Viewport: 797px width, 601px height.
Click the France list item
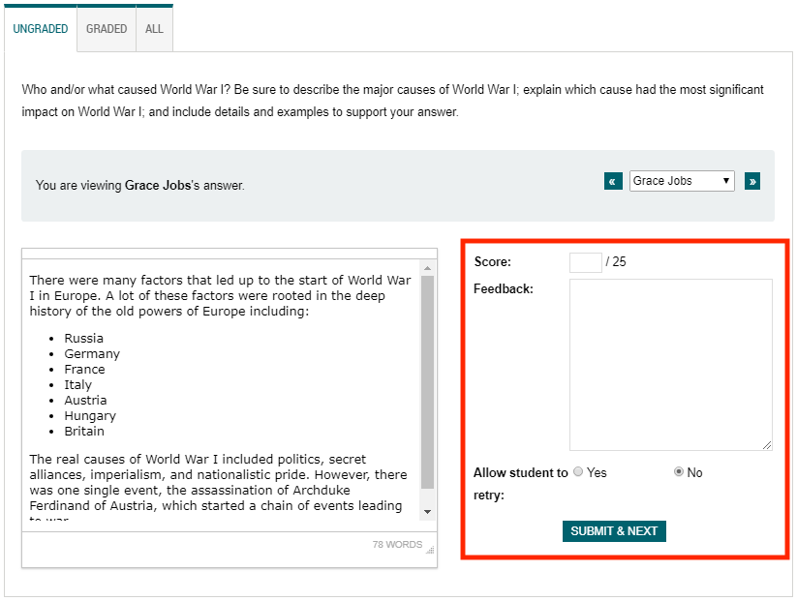pos(84,370)
